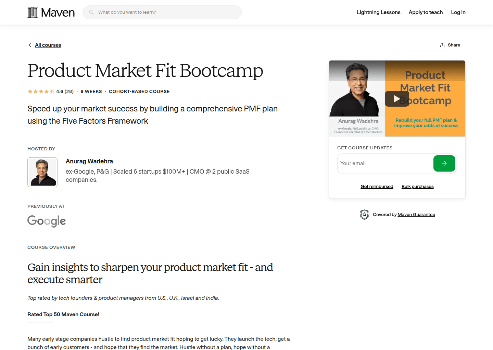Open the Log In page
This screenshot has width=493, height=350.
(x=458, y=12)
